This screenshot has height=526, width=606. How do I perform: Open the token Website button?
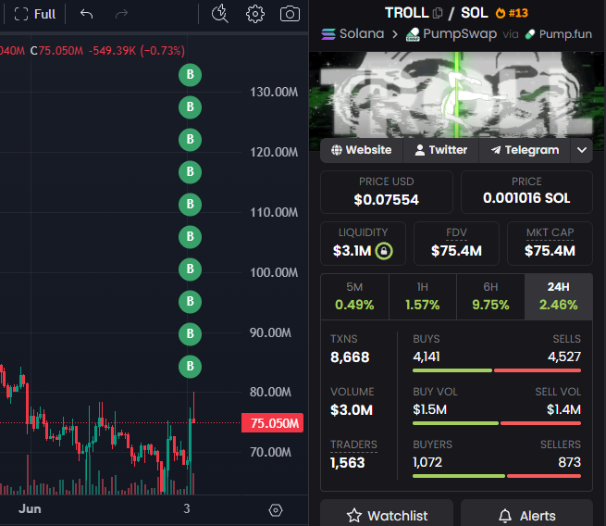tap(362, 150)
